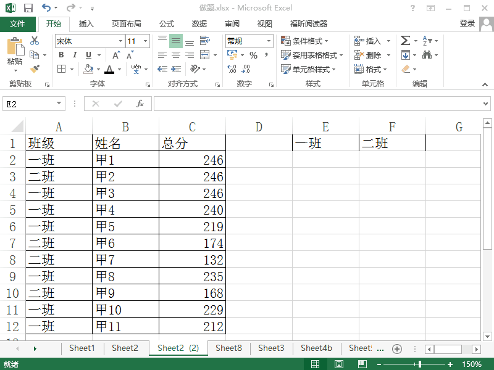Image resolution: width=494 pixels, height=370 pixels.
Task: Click the Clear eraser icon
Action: pyautogui.click(x=406, y=69)
